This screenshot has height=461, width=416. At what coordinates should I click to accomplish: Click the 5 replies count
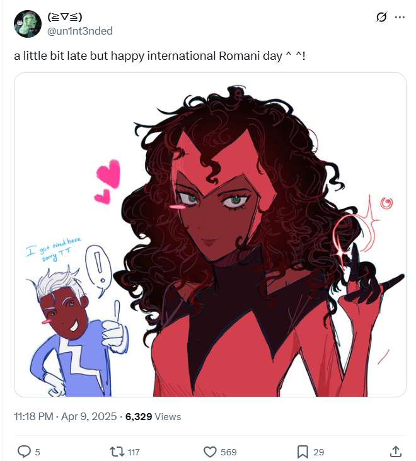tap(37, 452)
